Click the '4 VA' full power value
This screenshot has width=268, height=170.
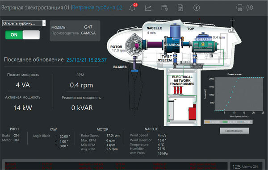23,85
